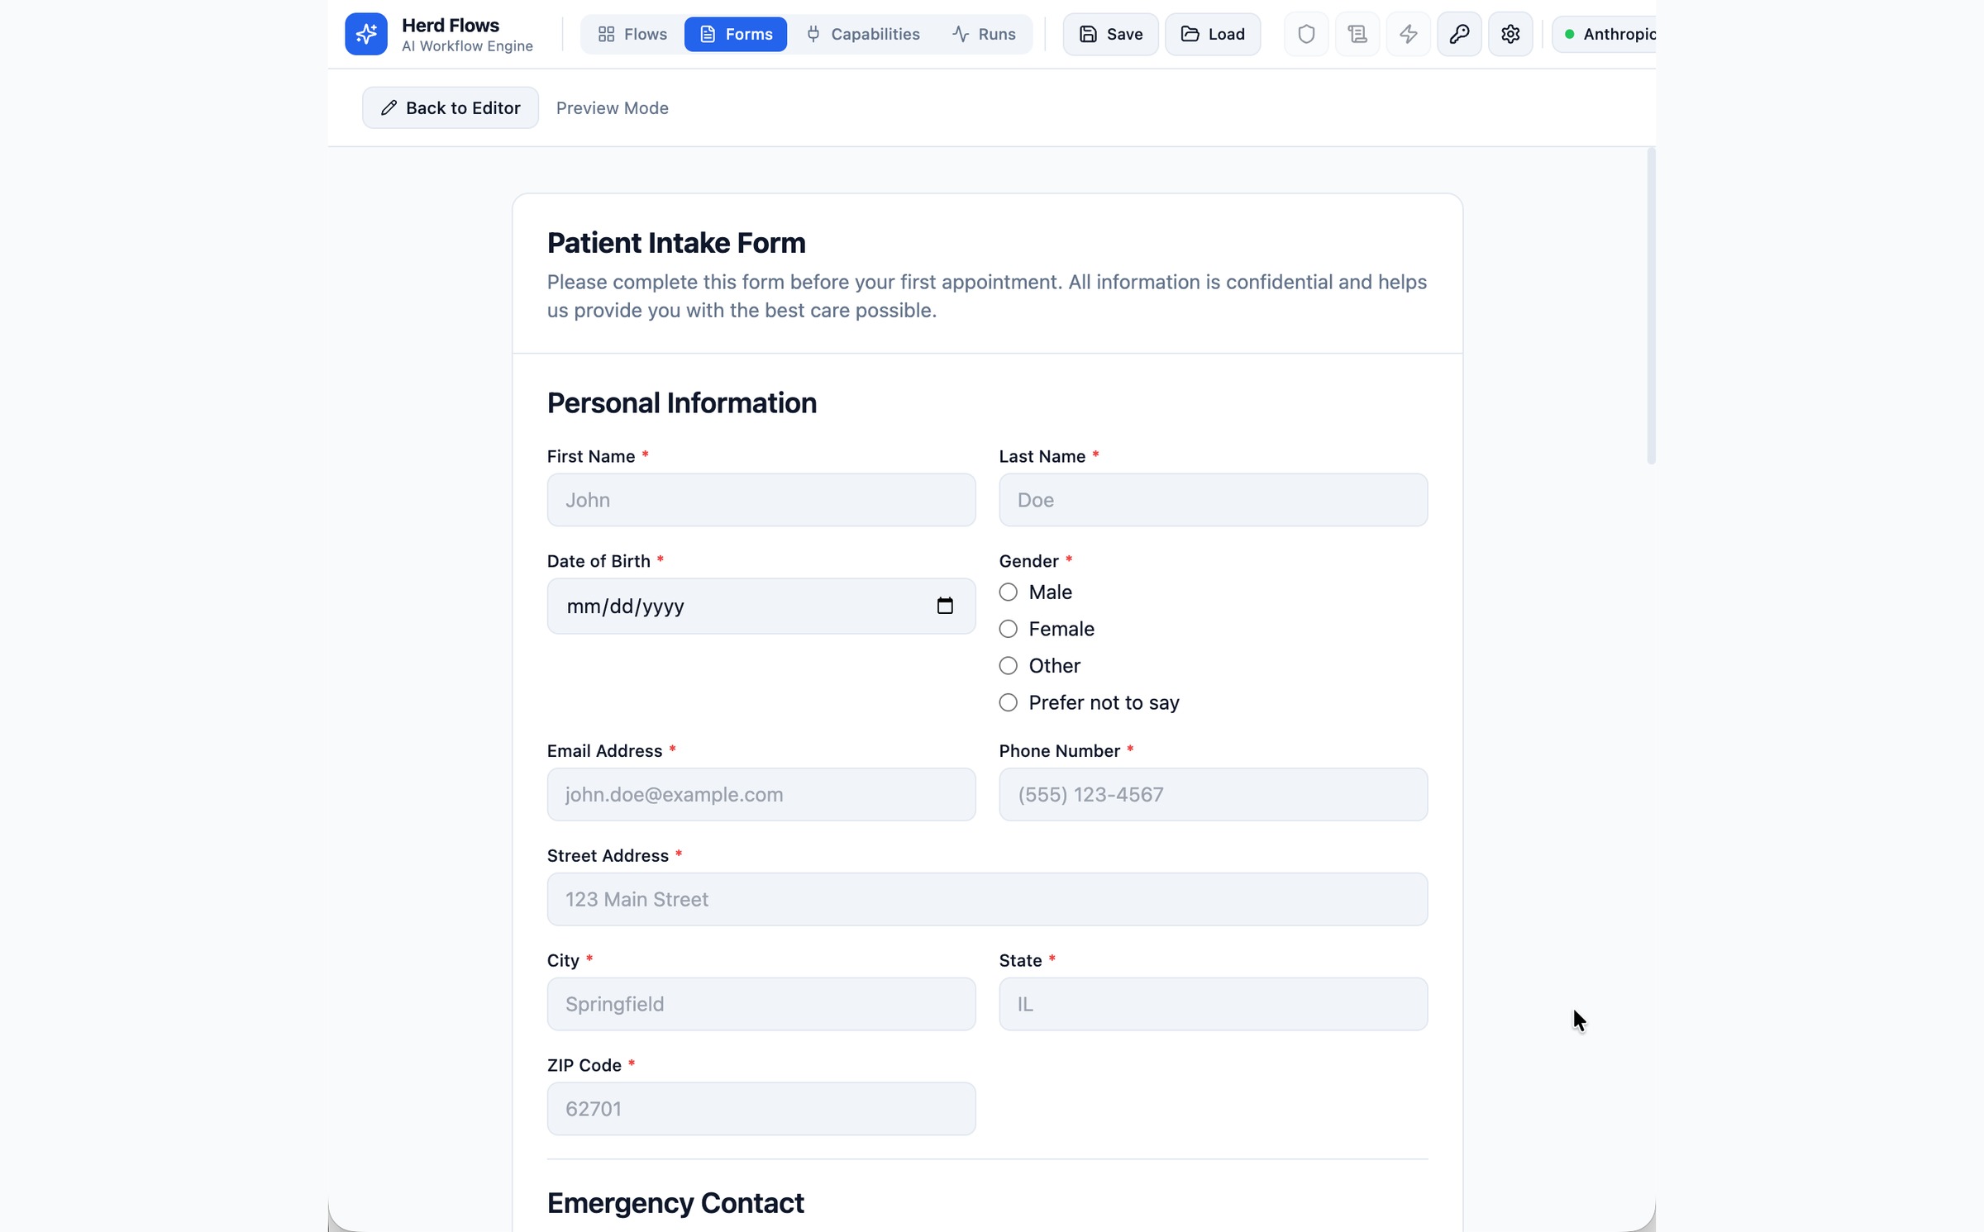This screenshot has width=1984, height=1232.
Task: Click the Herd Flows sparkle logo
Action: (365, 34)
